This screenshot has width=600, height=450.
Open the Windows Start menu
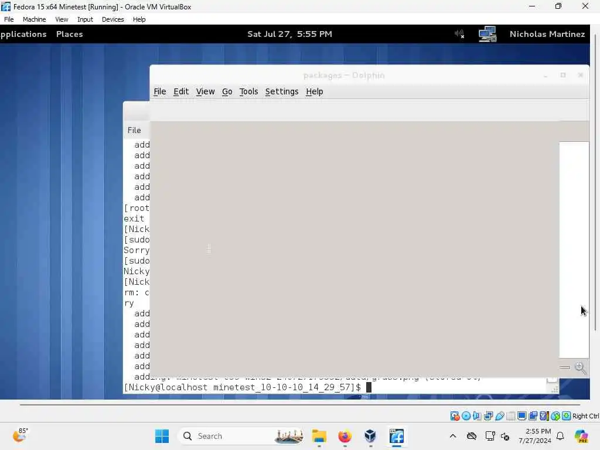tap(162, 436)
